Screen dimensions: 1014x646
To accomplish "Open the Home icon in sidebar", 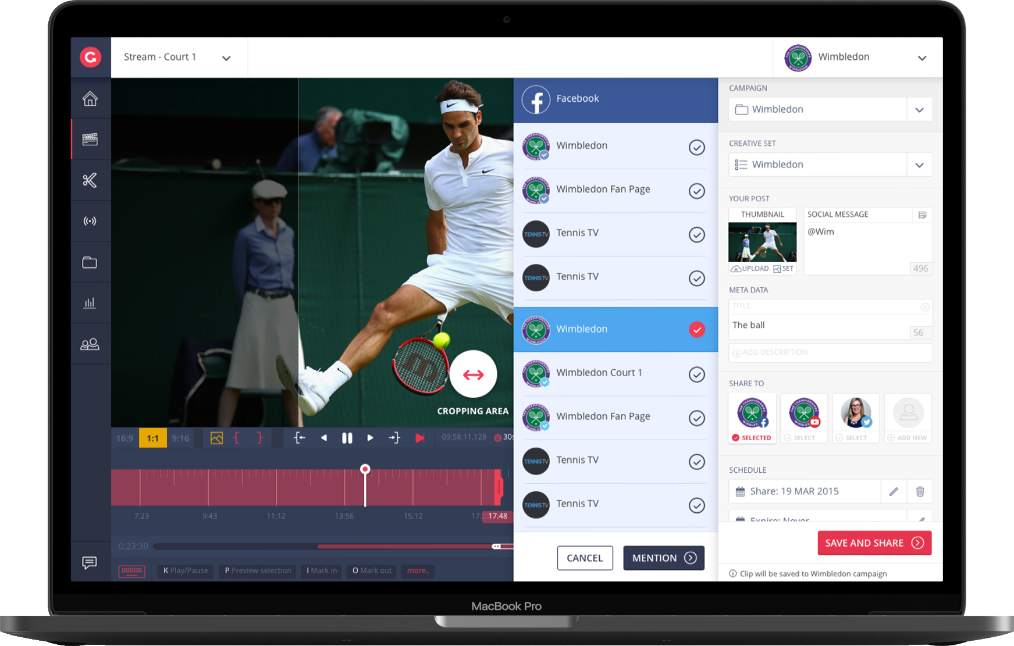I will 90,99.
